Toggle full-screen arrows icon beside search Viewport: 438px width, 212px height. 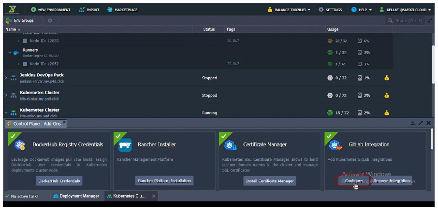tap(430, 21)
